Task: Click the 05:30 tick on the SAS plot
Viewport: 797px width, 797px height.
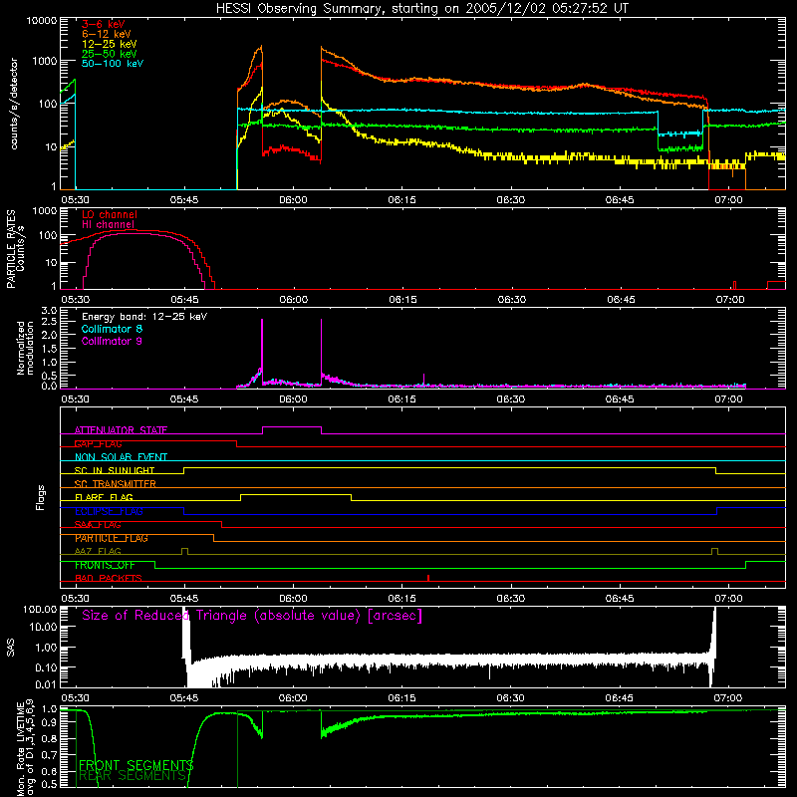Action: pos(76,698)
